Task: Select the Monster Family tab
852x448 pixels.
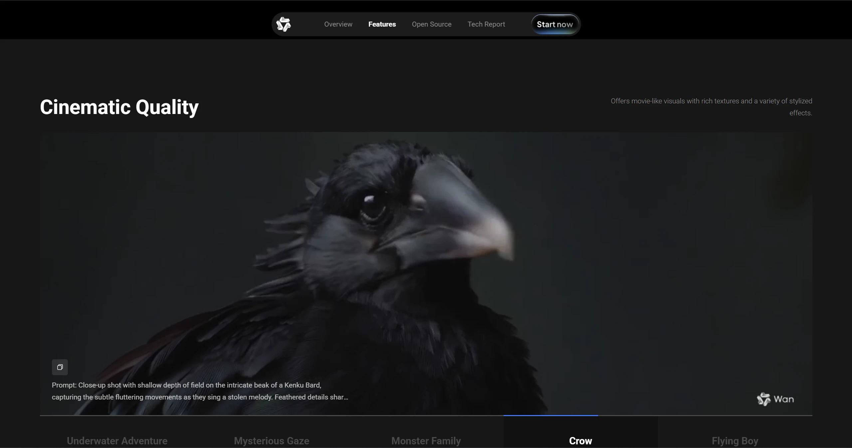Action: [x=426, y=441]
